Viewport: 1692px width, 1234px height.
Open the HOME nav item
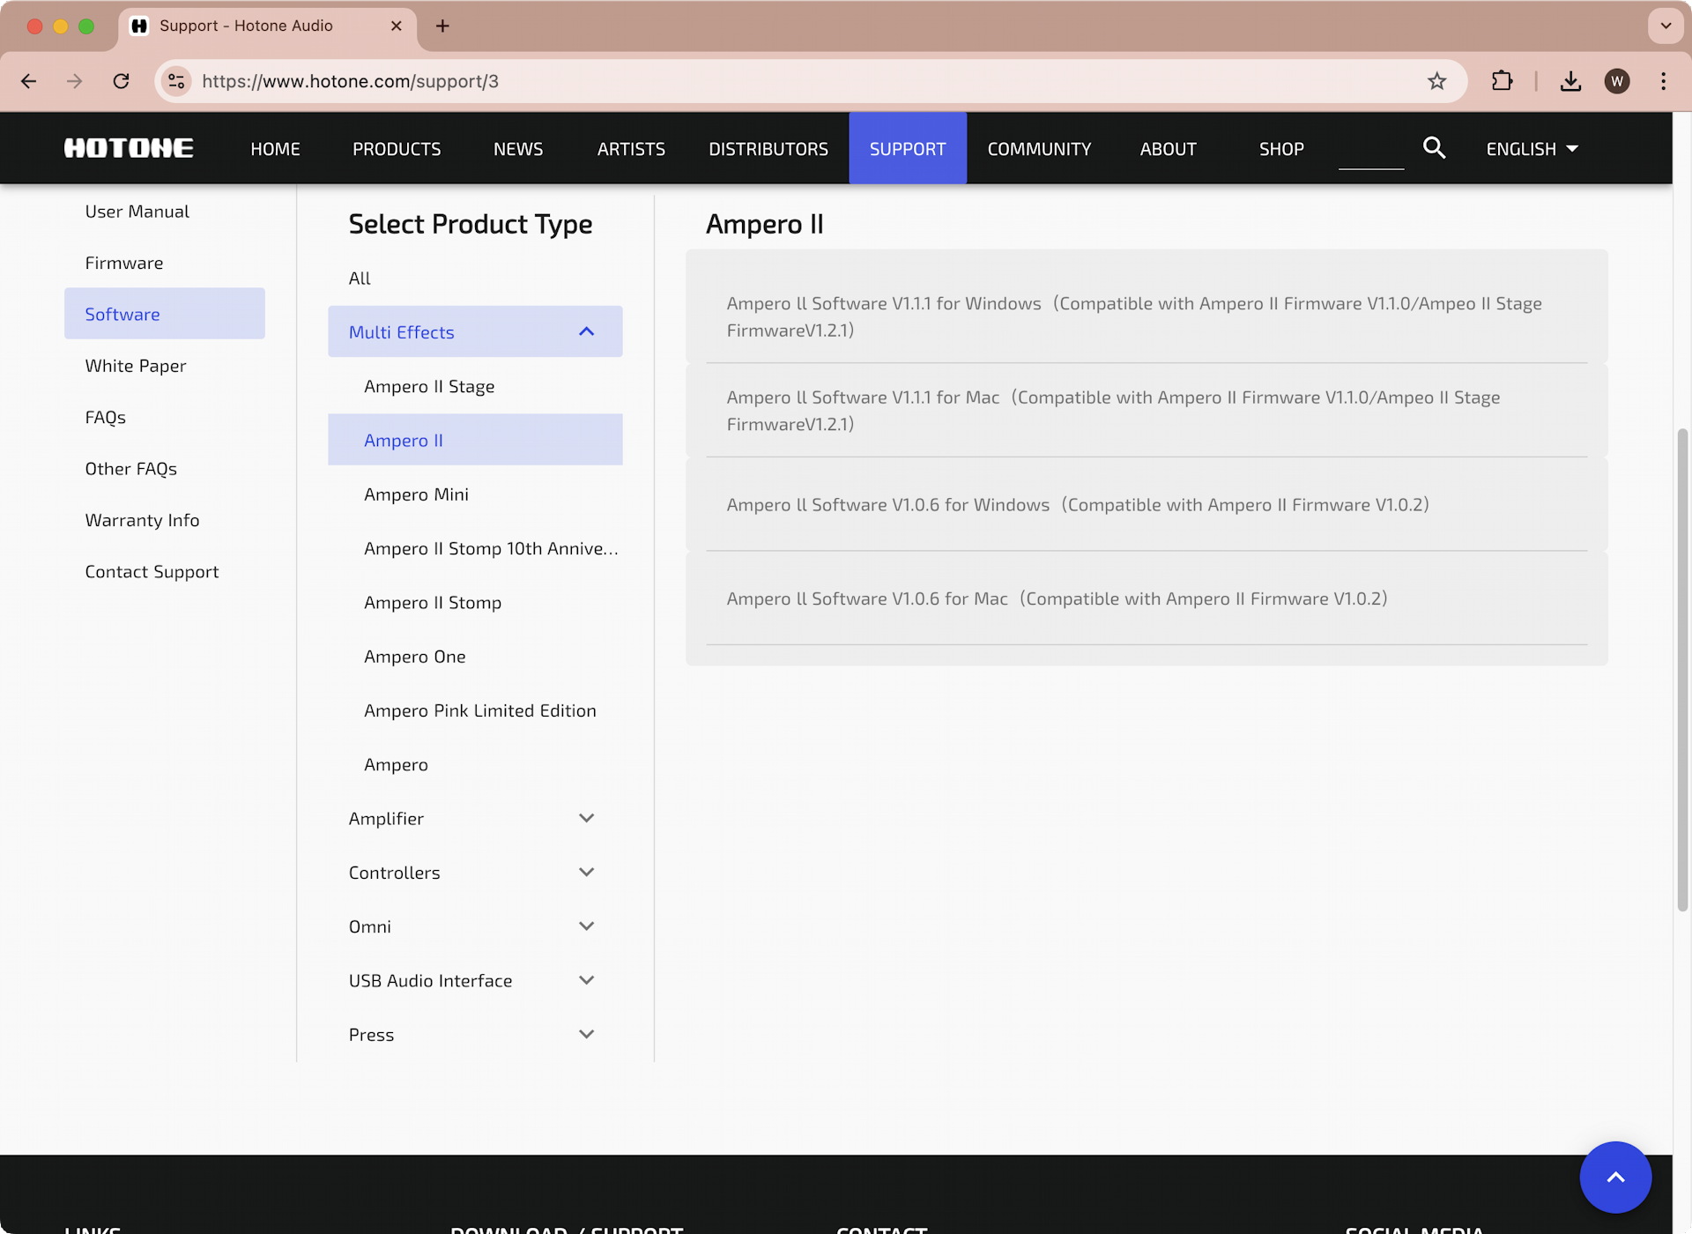tap(275, 149)
